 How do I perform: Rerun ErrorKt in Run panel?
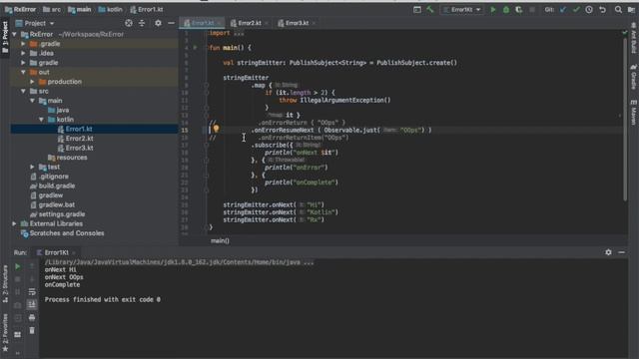coord(18,266)
